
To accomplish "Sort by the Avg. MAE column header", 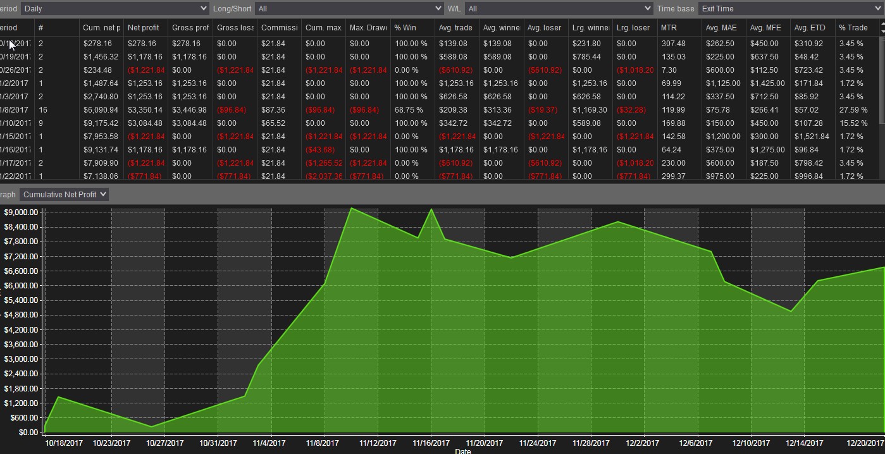I will [723, 28].
